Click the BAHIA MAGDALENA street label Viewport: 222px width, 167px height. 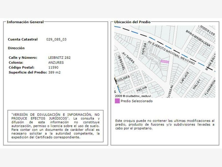(x=198, y=38)
